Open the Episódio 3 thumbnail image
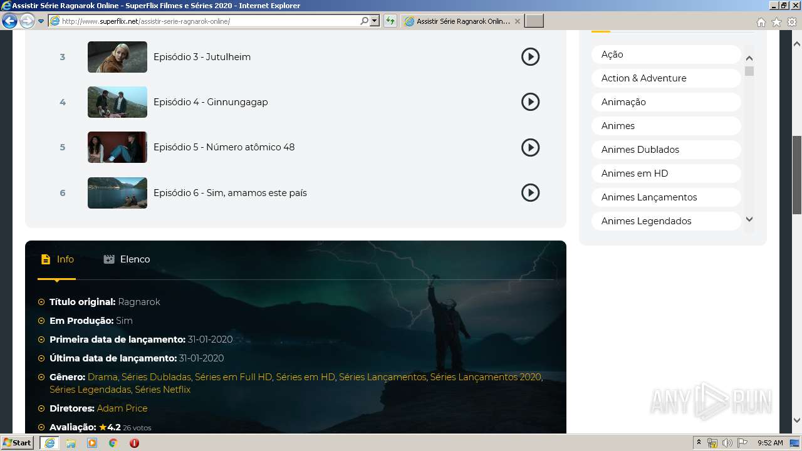This screenshot has height=451, width=802. (117, 57)
